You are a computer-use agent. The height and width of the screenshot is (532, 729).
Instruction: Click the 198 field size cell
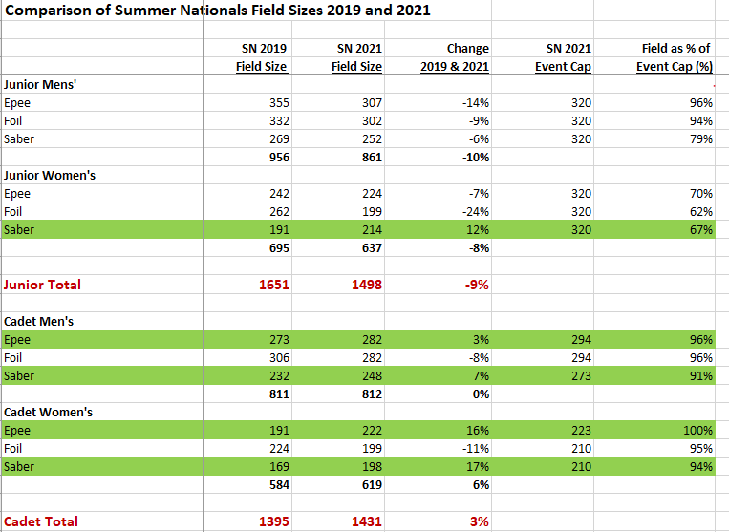372,466
